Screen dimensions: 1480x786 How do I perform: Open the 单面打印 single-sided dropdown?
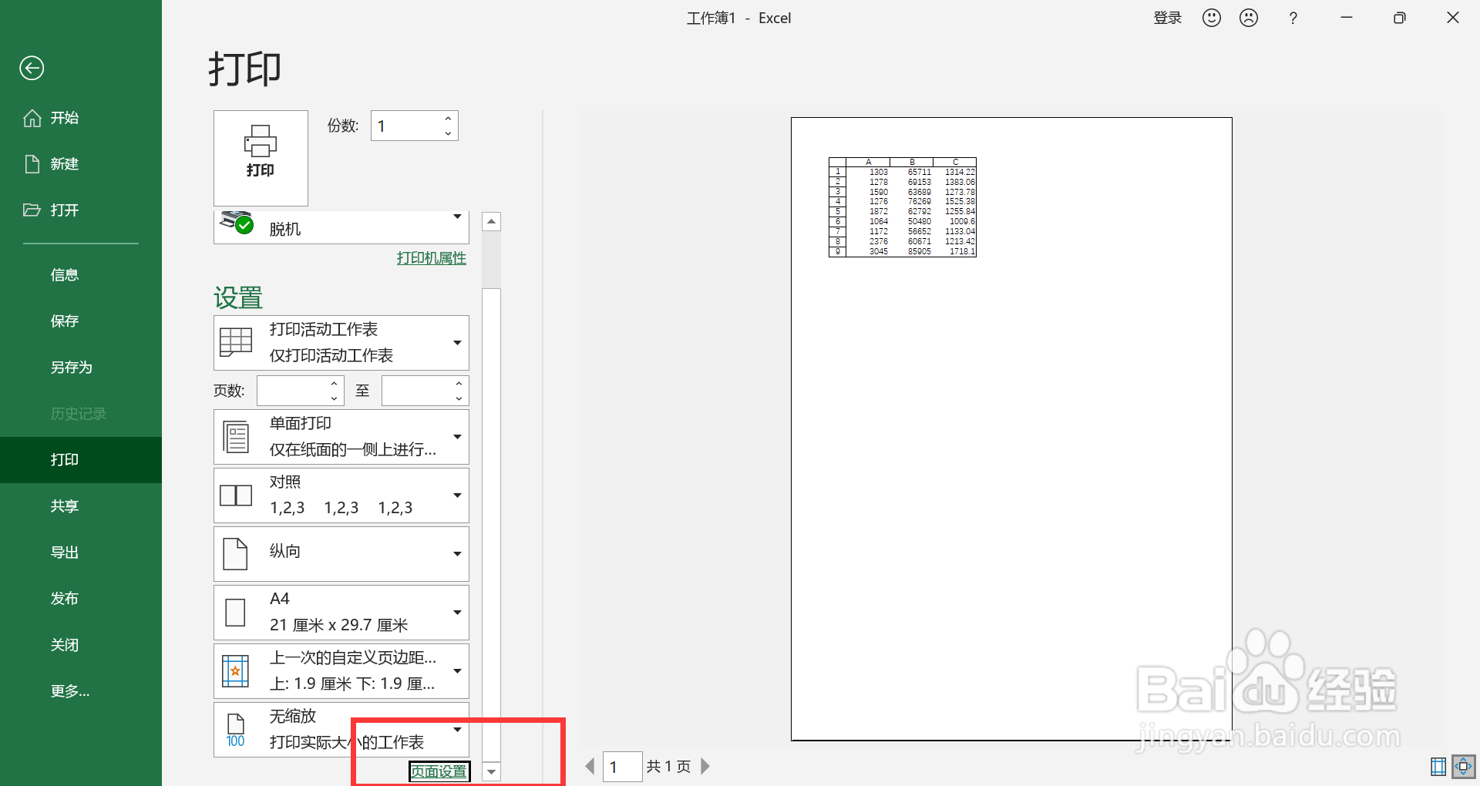pyautogui.click(x=341, y=437)
